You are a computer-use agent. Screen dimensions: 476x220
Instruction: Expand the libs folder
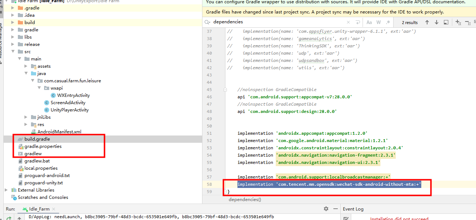(13, 37)
